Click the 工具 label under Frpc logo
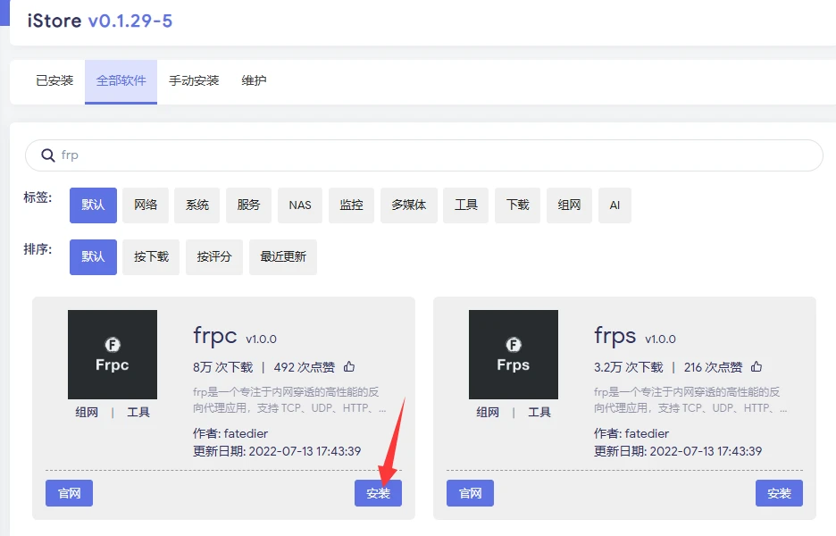836x536 pixels. pos(138,412)
